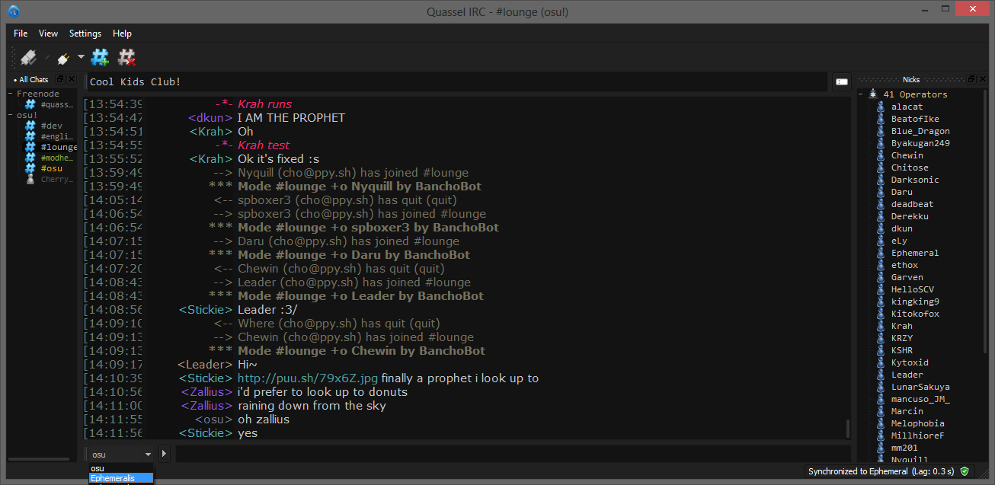The width and height of the screenshot is (995, 485).
Task: Click the Synchronized to Ephemeral status text
Action: click(881, 471)
